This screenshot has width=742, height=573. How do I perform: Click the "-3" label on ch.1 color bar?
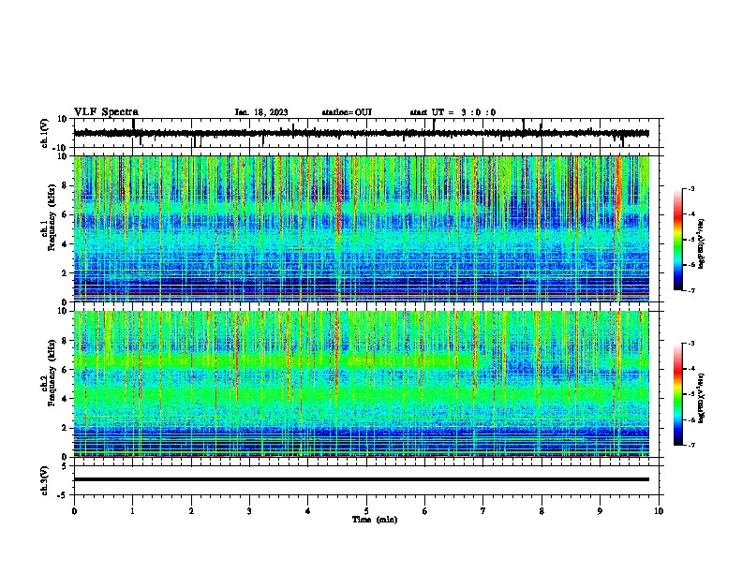(691, 188)
